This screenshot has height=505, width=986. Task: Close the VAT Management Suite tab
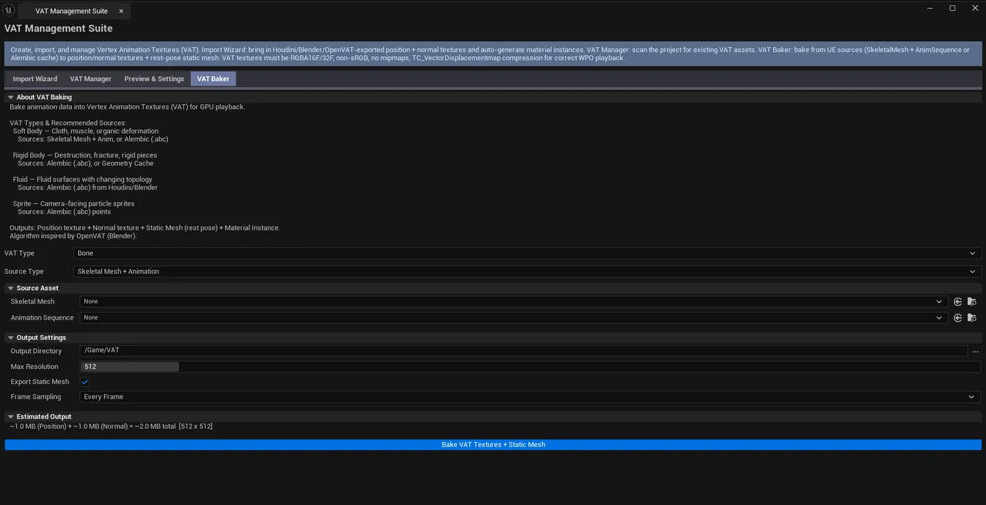pyautogui.click(x=121, y=11)
